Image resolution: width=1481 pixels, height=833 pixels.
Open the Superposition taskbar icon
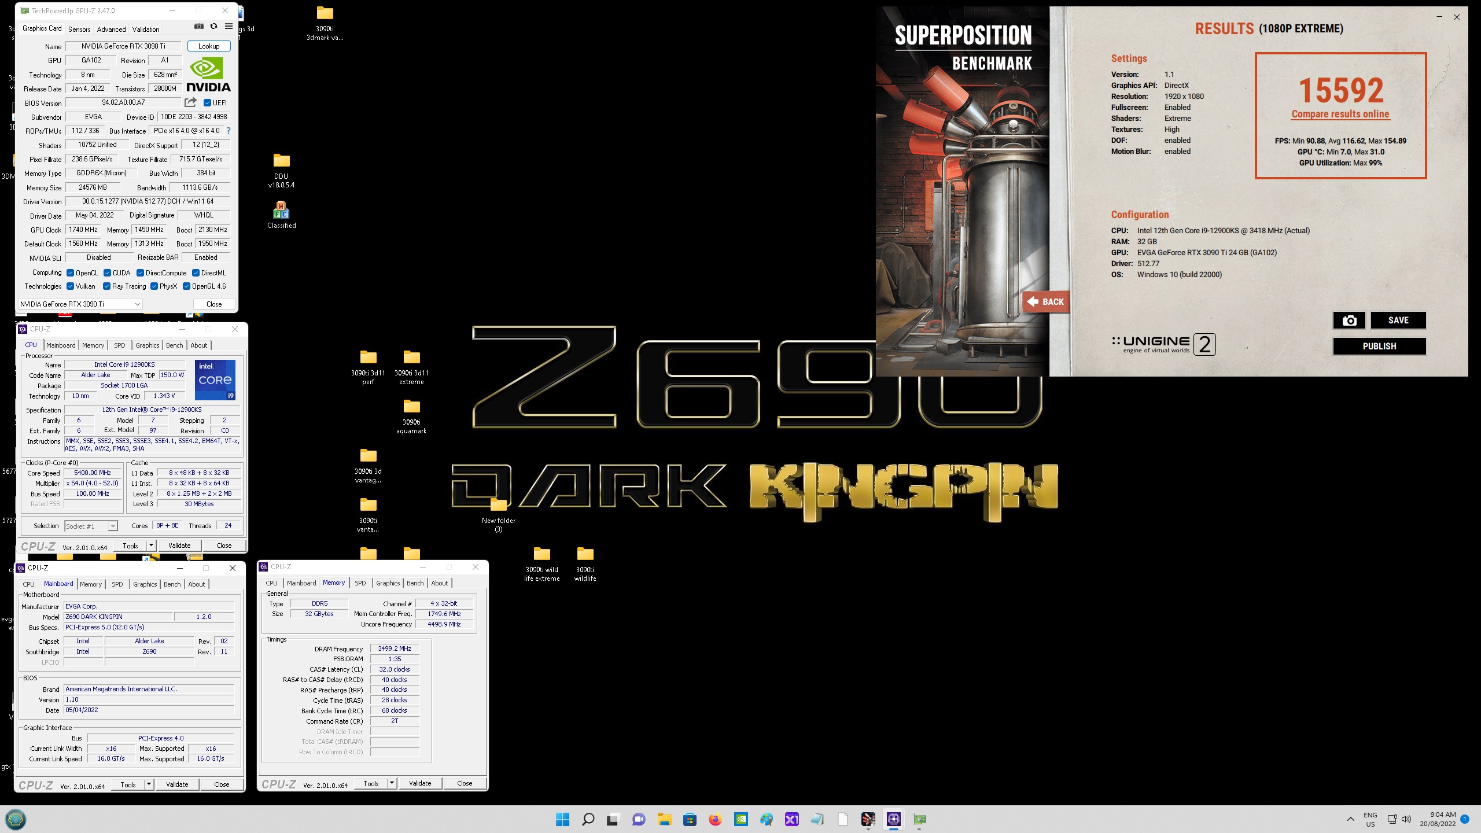tap(868, 819)
